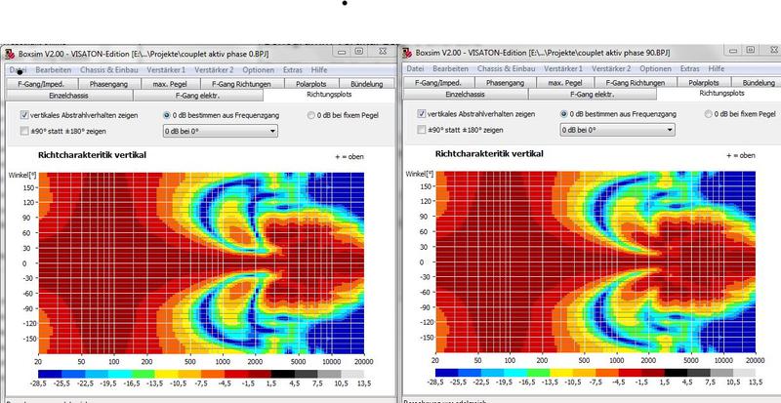Image resolution: width=781 pixels, height=403 pixels.
Task: Select 0 dB bestimmen aus Frequenzgang in left window
Action: point(167,115)
